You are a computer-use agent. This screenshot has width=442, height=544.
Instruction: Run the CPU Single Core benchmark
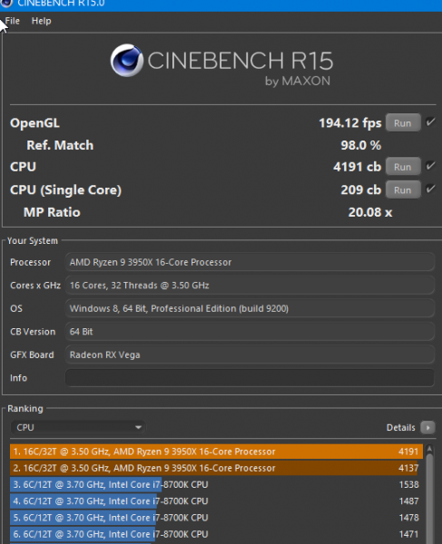(x=403, y=189)
